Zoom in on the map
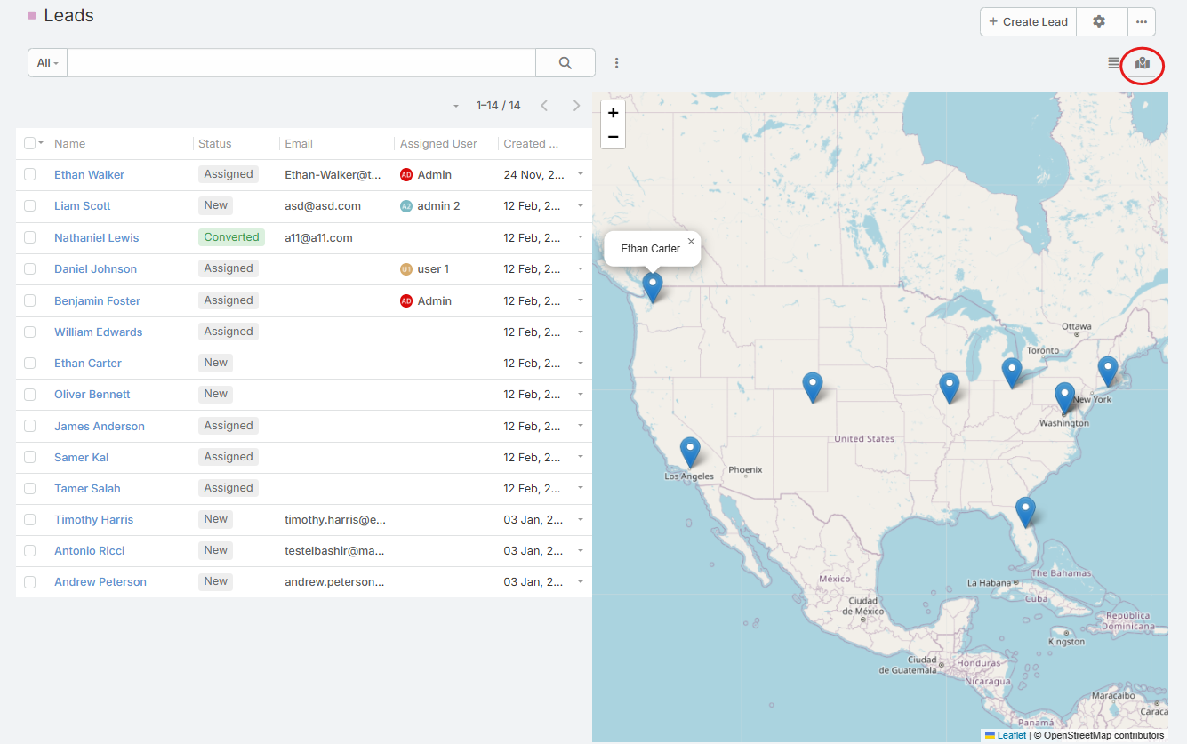Screen dimensions: 1187x744 (614, 113)
